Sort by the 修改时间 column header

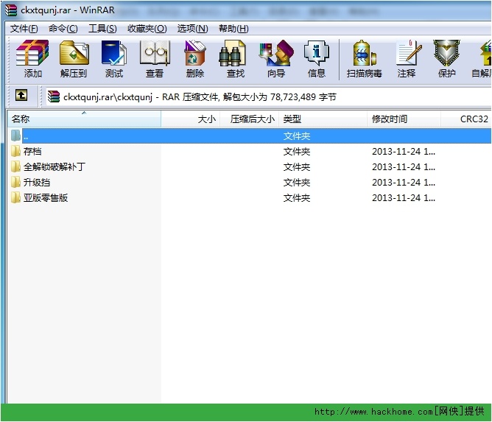pos(404,119)
